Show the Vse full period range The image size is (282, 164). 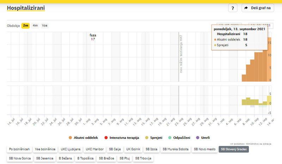(45, 25)
